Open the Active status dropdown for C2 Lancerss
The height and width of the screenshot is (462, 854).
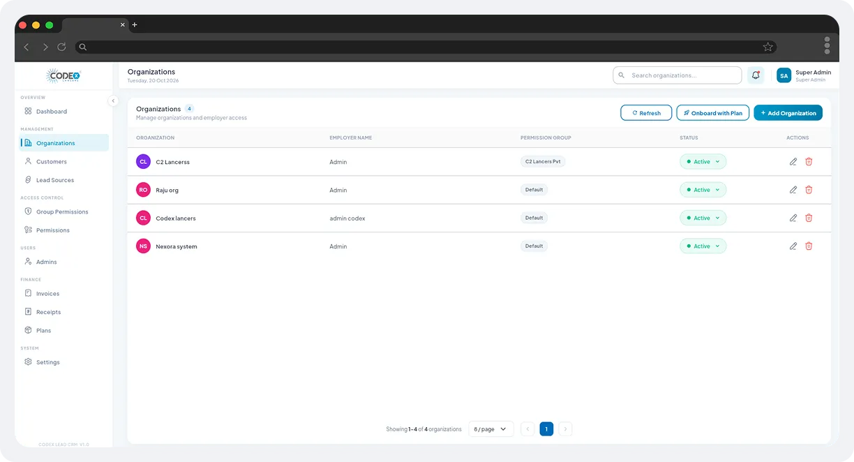click(x=703, y=162)
